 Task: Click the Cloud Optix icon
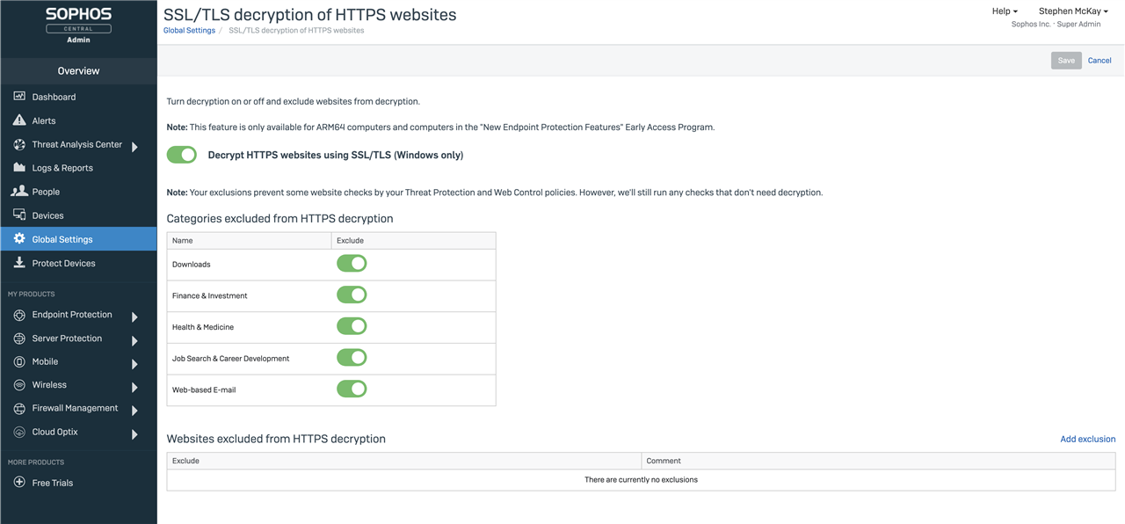click(x=19, y=433)
